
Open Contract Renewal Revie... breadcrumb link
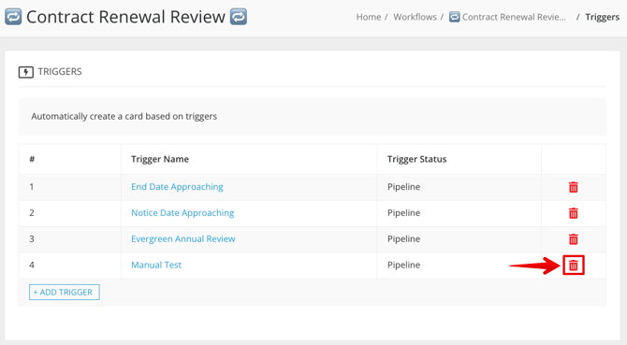coord(514,17)
